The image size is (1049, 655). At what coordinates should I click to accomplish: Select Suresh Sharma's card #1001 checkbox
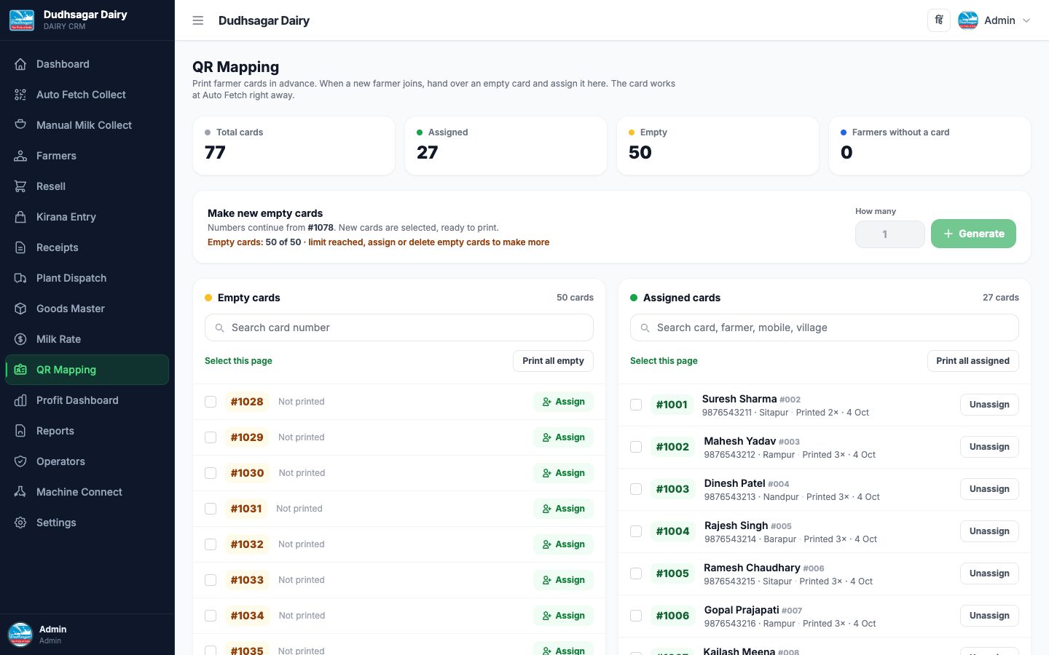(636, 405)
